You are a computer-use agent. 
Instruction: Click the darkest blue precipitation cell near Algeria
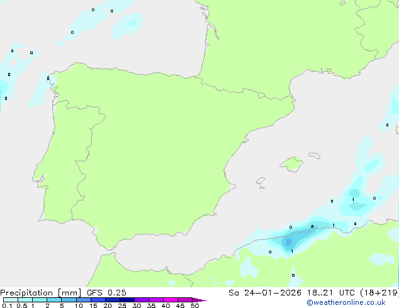pos(289,242)
